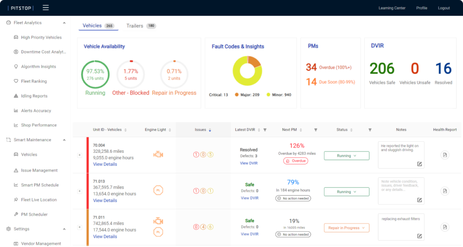
Task: Open health report for unit 70.004
Action: click(x=445, y=155)
